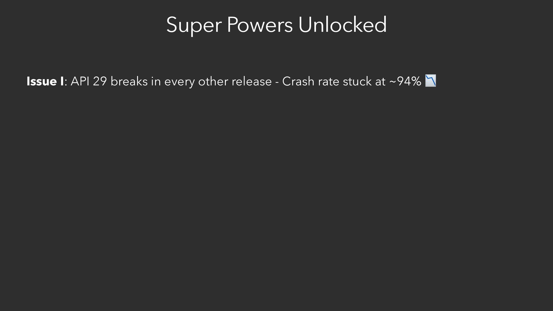
Task: Click the word "other" in the bullet
Action: click(213, 81)
